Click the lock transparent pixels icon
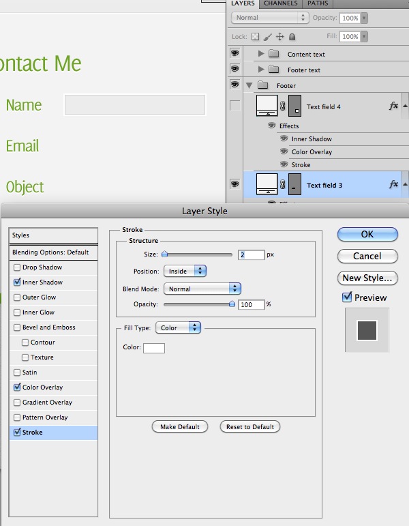Screen dimensions: 409x526 [x=255, y=37]
